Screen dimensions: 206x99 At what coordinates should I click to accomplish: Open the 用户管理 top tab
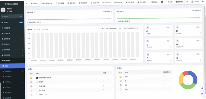click(130, 2)
